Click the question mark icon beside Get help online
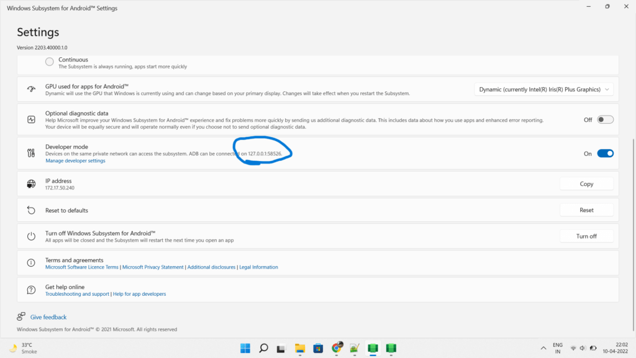 31,290
